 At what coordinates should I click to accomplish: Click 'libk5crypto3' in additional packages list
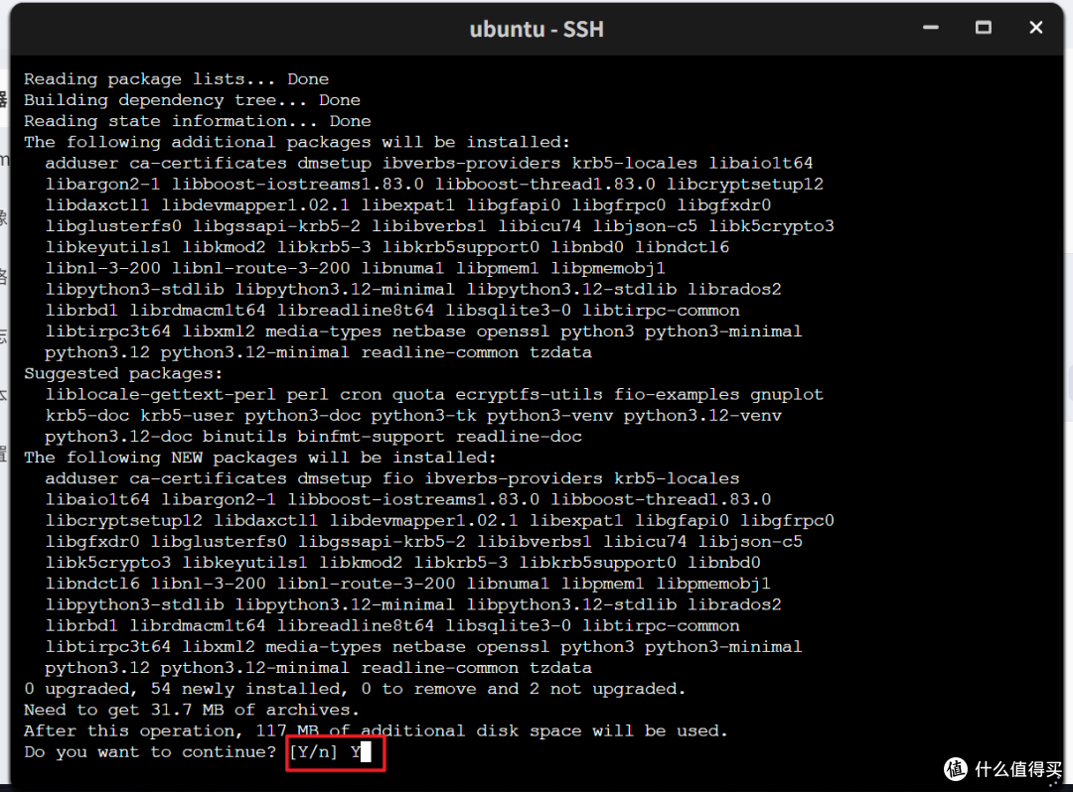[x=771, y=226]
